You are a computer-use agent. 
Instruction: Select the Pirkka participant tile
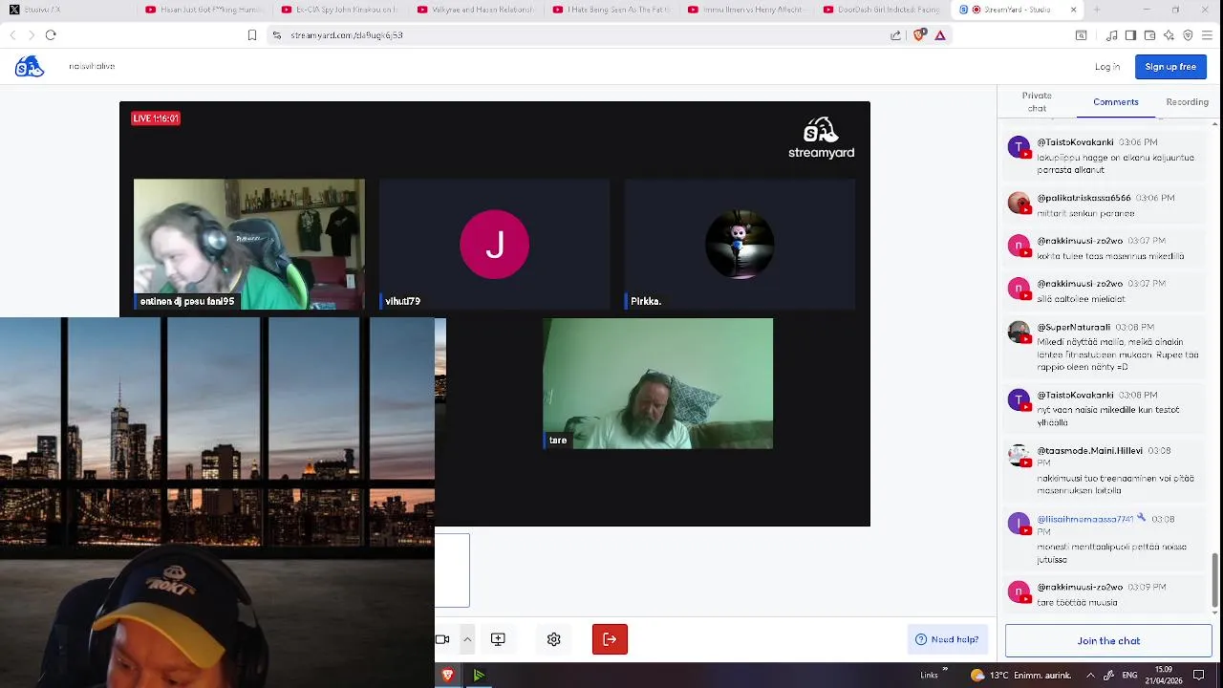[x=740, y=245]
